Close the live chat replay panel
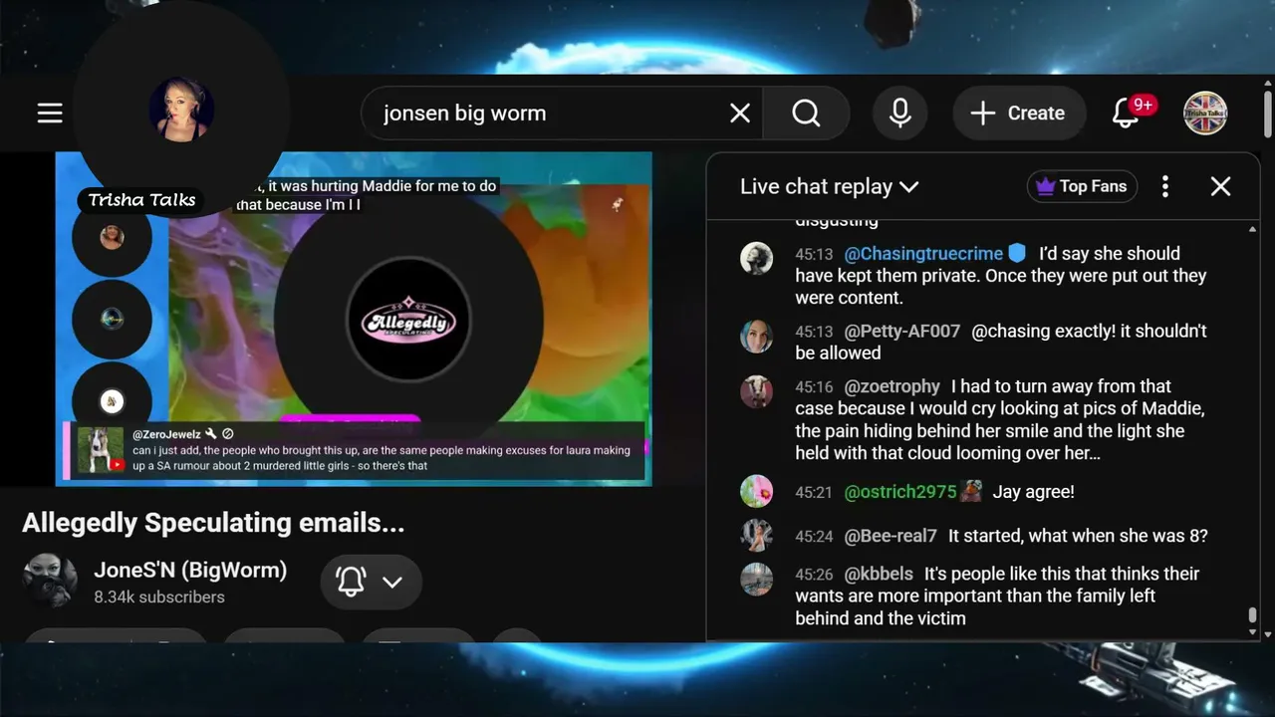Image resolution: width=1275 pixels, height=717 pixels. [1220, 186]
